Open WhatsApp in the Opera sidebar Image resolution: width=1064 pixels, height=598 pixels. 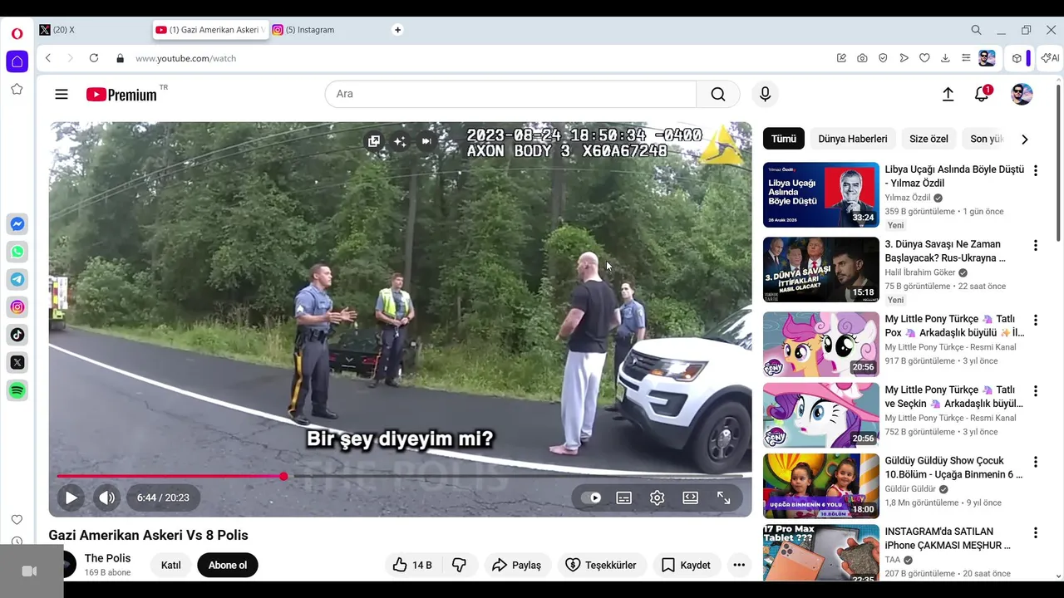(17, 252)
